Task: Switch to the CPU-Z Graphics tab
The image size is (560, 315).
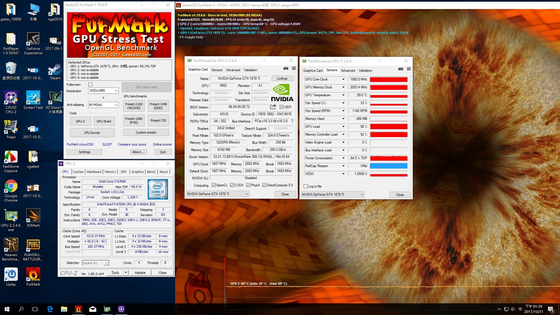Action: pyautogui.click(x=137, y=172)
